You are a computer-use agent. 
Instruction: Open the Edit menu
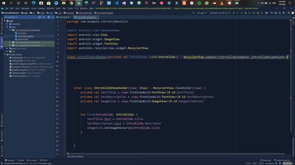pos(12,8)
